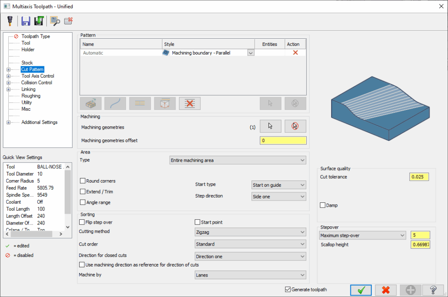Click the Machining geometries offset field
Screen dimensions: 448x297
[x=283, y=140]
